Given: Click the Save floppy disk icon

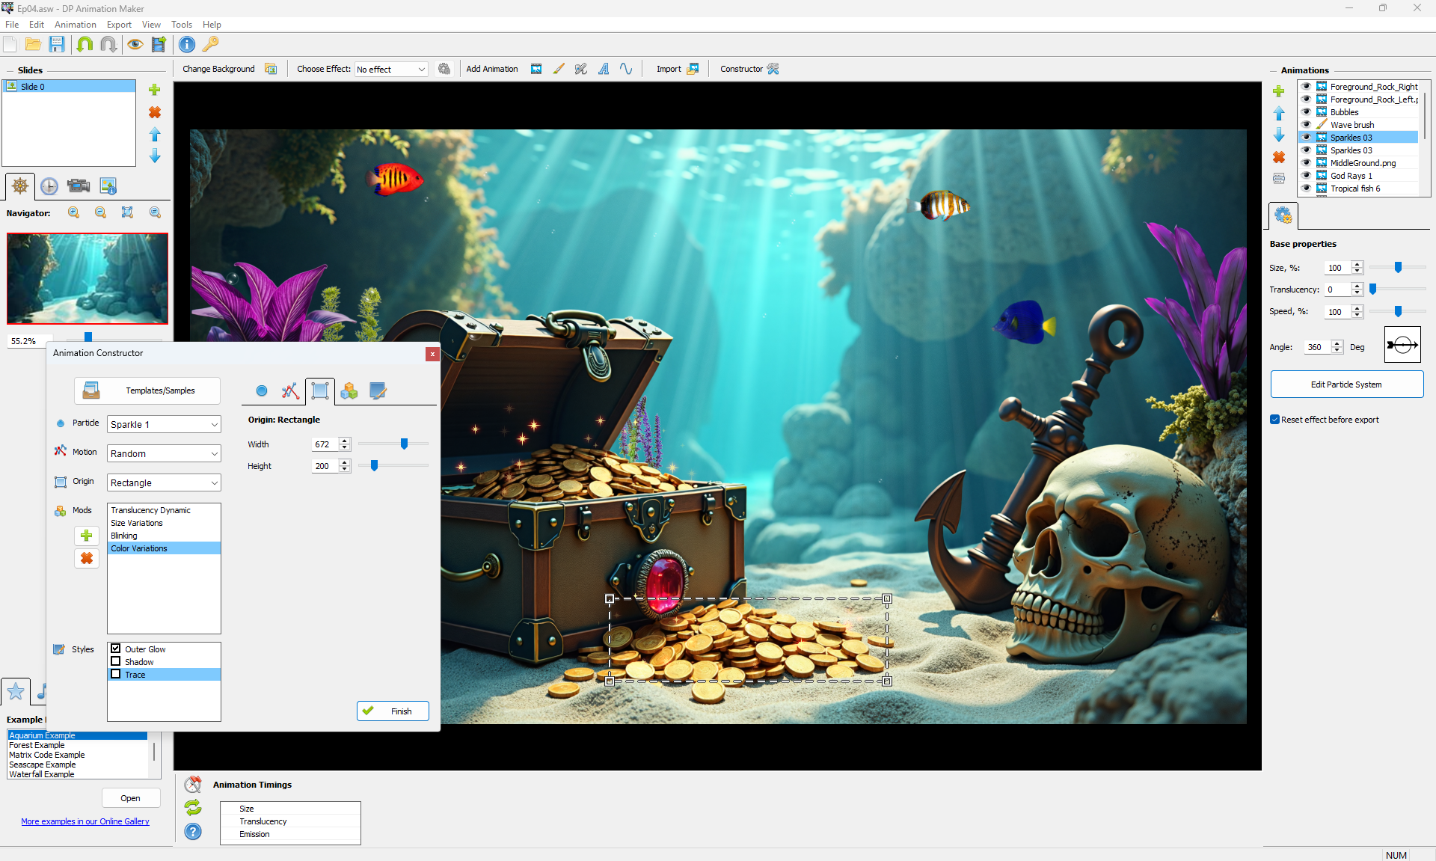Looking at the screenshot, I should coord(57,44).
